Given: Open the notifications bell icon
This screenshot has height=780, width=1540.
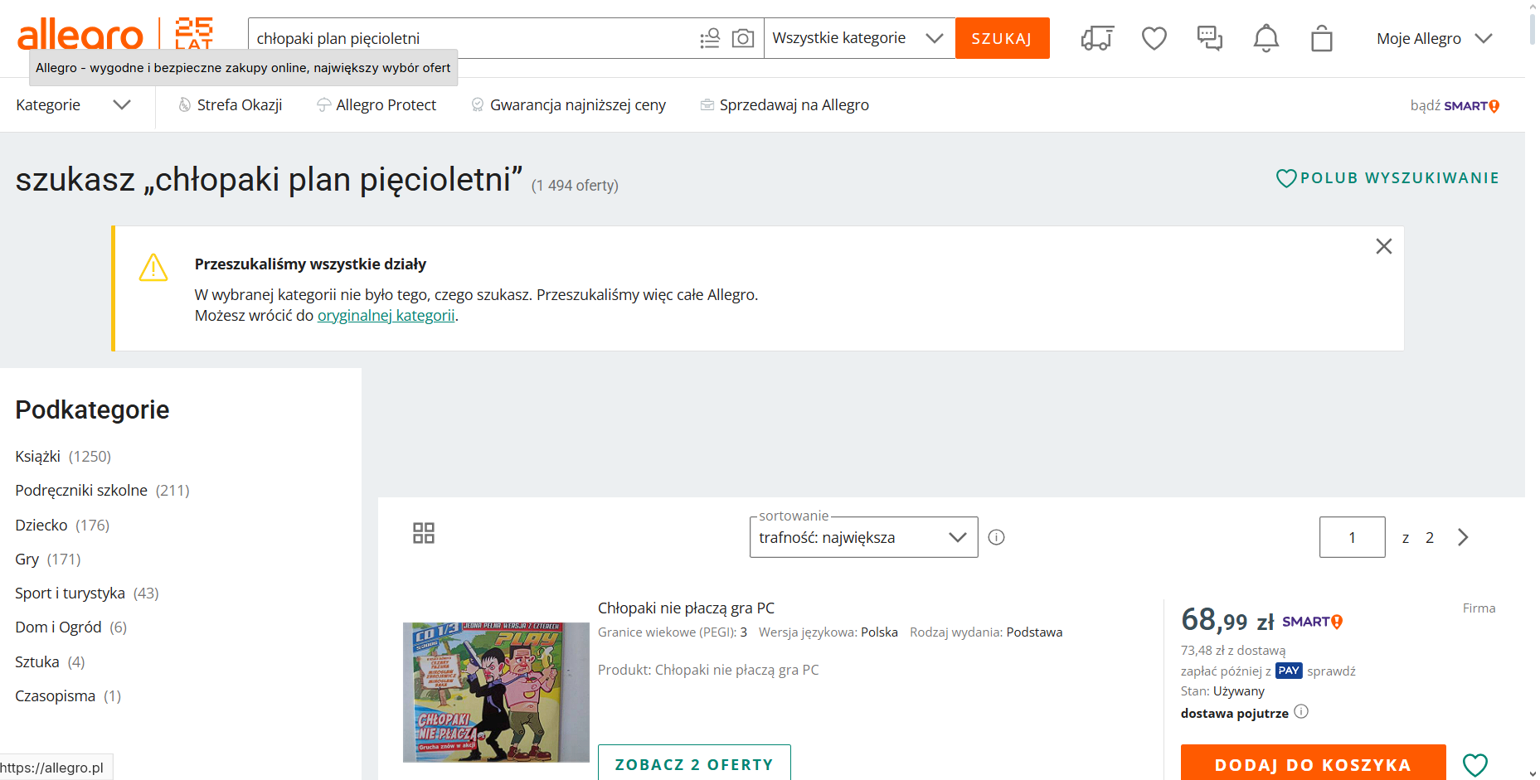Looking at the screenshot, I should tap(1266, 38).
